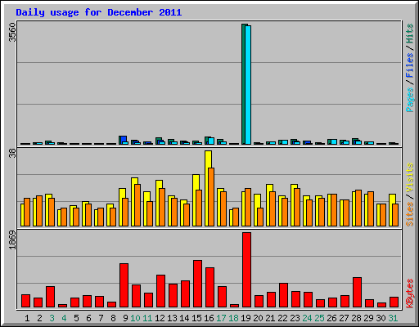This screenshot has width=419, height=327.
Task: Click the red KBytes bar for day 22
Action: pos(283,295)
